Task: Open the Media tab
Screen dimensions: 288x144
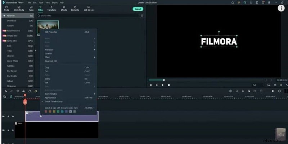Action: pos(6,8)
